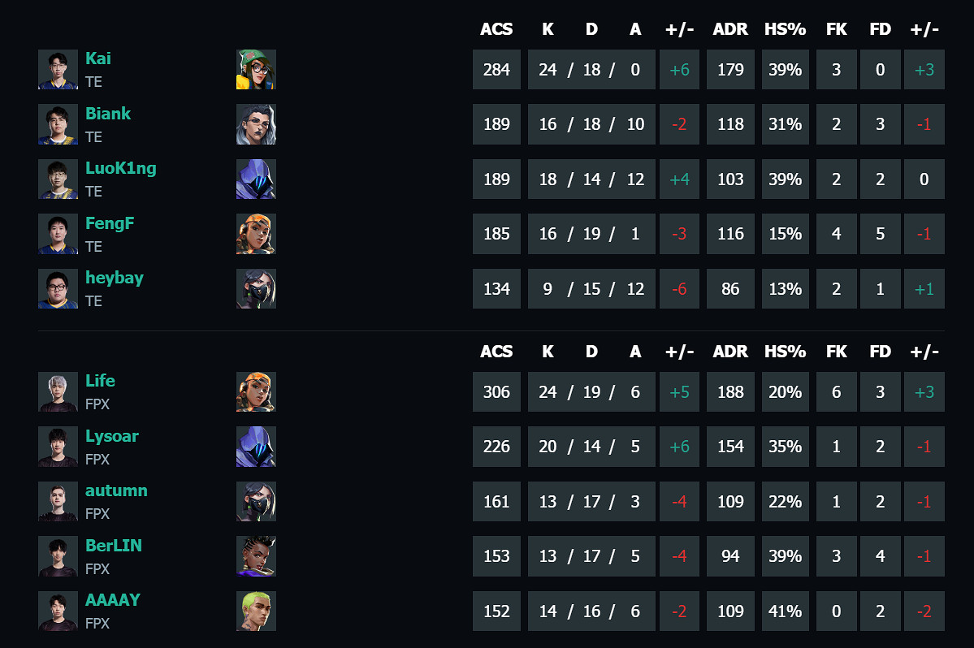
Task: Click the HS% header in the FPX table
Action: click(x=785, y=352)
